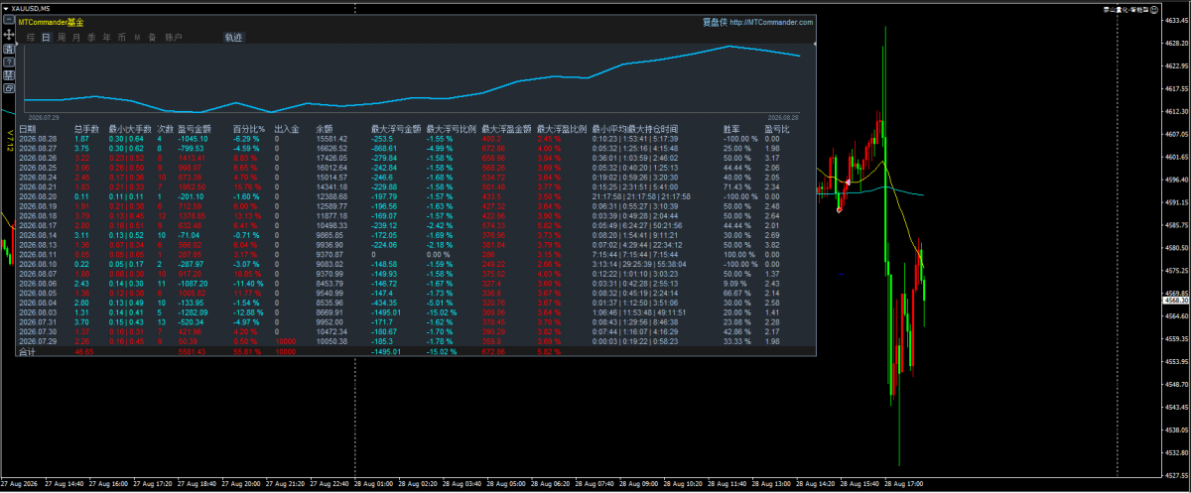
Task: Select the 币 currency tab
Action: (x=121, y=38)
